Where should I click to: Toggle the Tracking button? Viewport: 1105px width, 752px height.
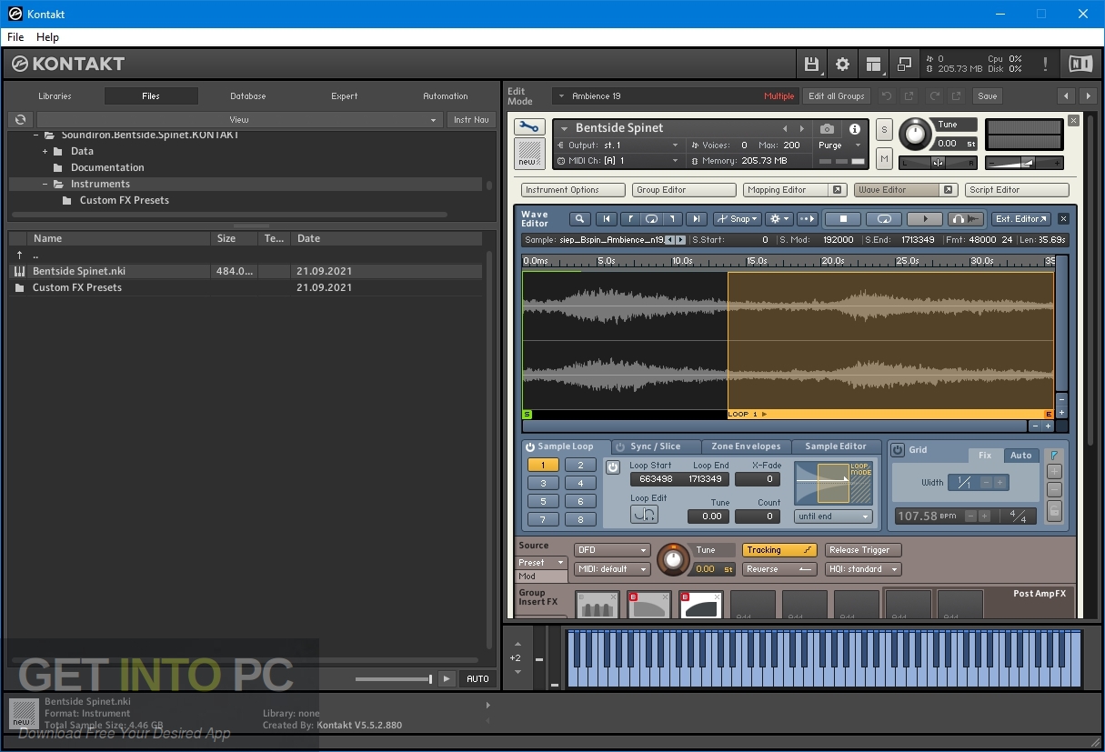[x=779, y=549]
